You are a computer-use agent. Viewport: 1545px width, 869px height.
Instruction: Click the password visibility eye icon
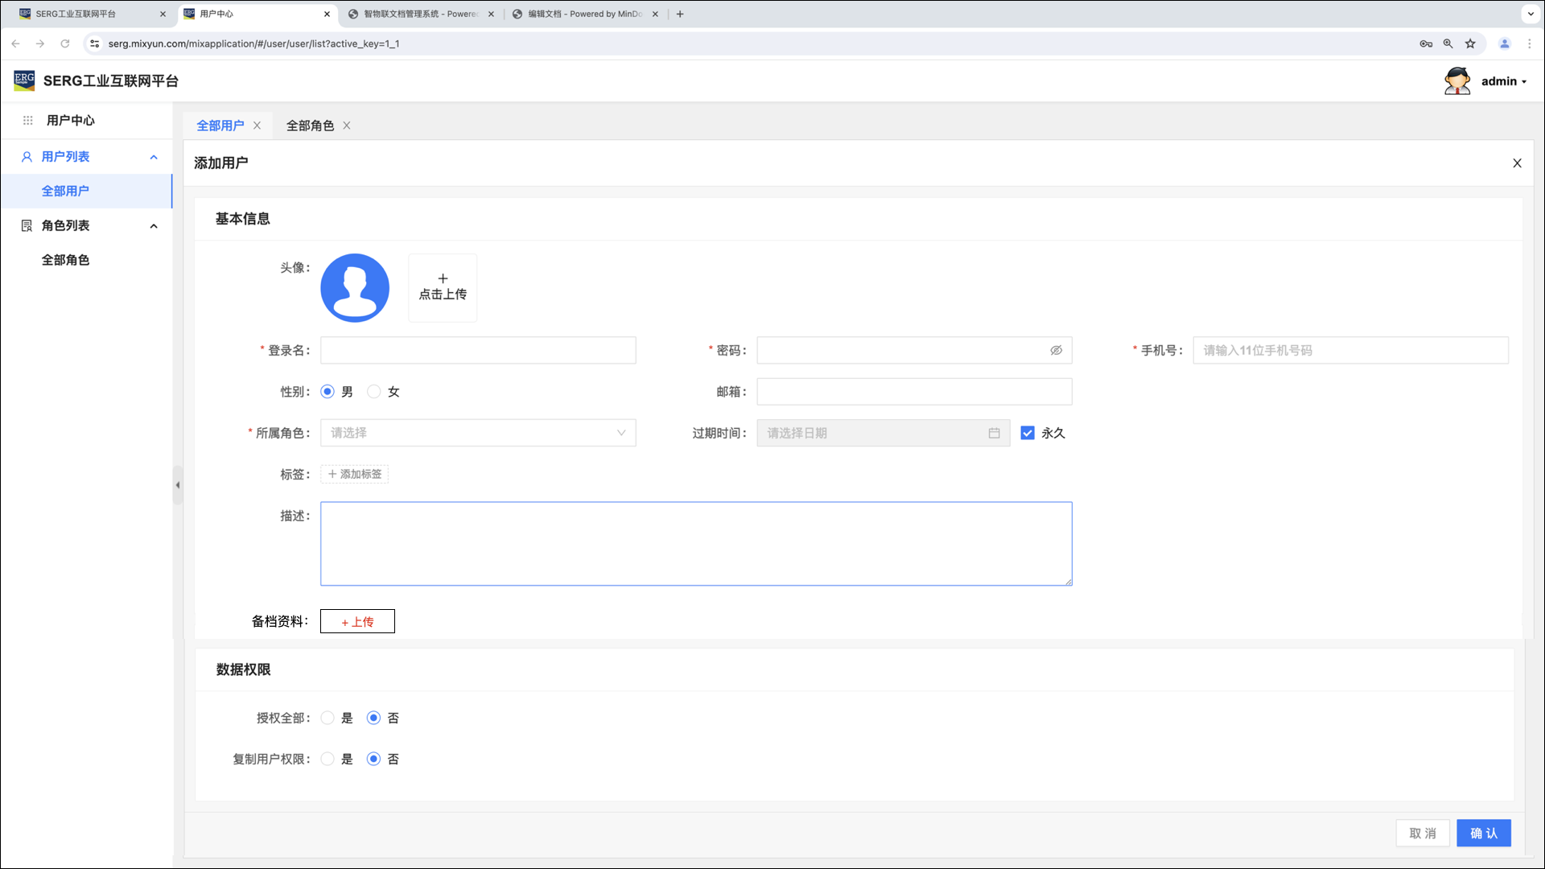tap(1056, 350)
